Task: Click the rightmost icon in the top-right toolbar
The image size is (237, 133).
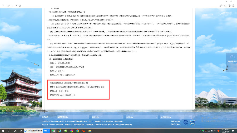Action: tap(234, 5)
